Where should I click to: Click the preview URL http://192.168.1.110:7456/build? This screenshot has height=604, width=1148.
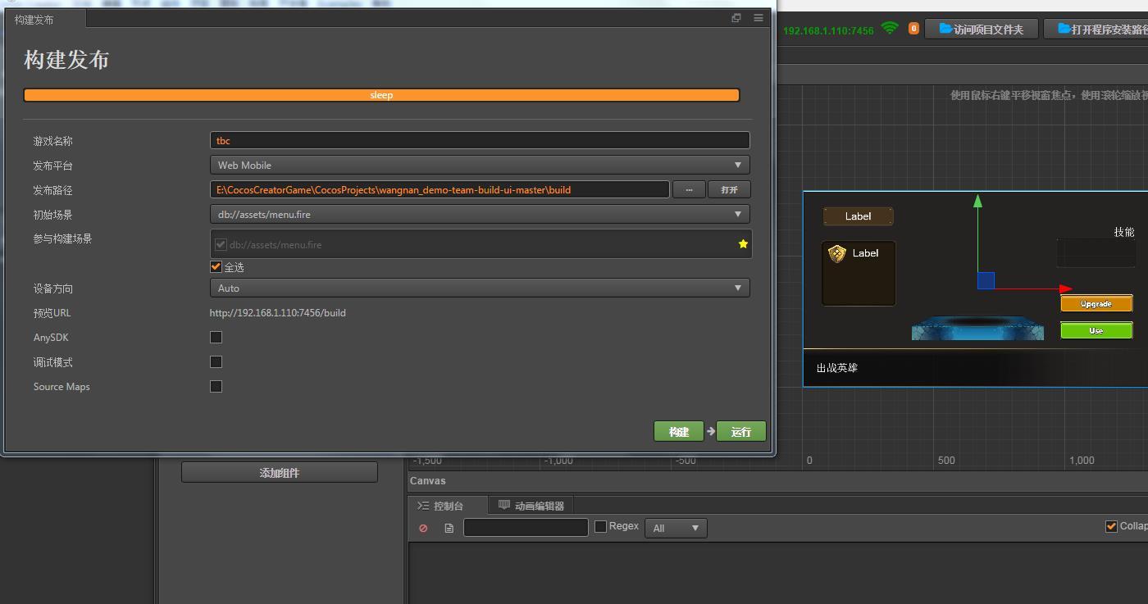point(278,313)
